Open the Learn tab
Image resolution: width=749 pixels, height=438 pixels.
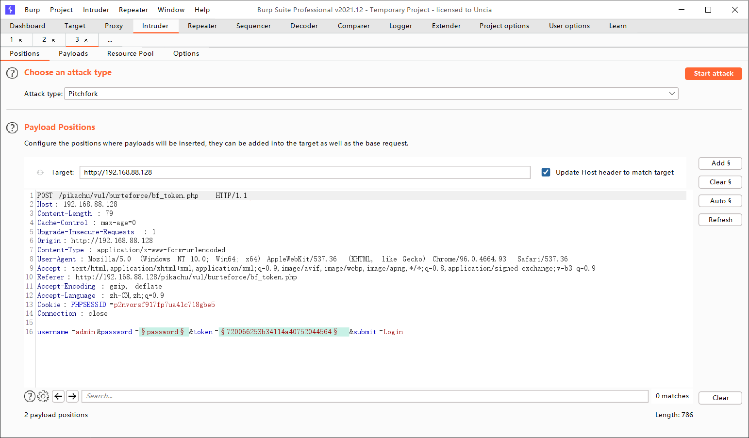[618, 26]
